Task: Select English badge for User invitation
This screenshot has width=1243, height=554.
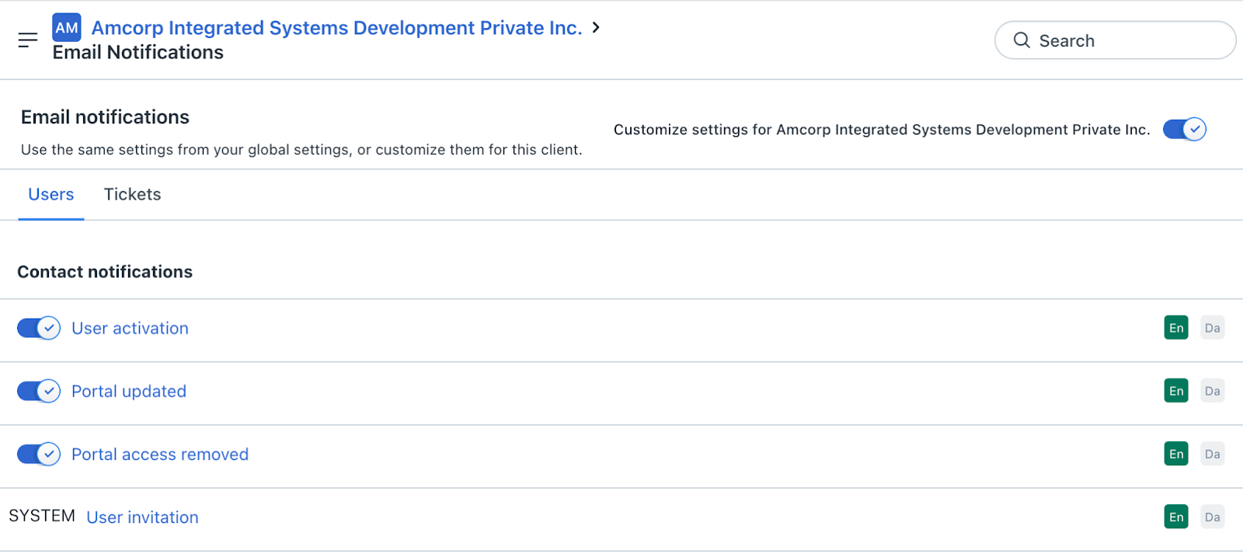Action: coord(1176,517)
